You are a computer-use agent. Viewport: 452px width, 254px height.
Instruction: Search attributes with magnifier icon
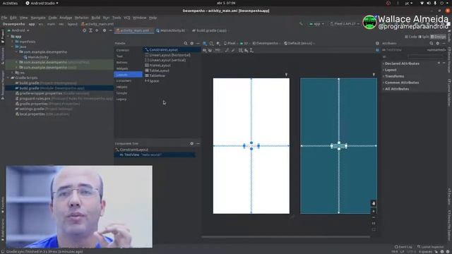tap(432, 43)
